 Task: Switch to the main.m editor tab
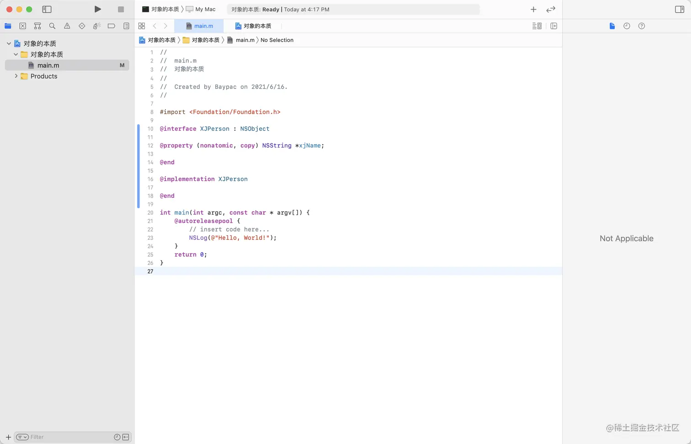click(199, 26)
